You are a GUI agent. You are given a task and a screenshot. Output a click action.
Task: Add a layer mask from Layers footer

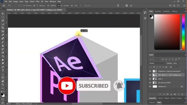167,94
